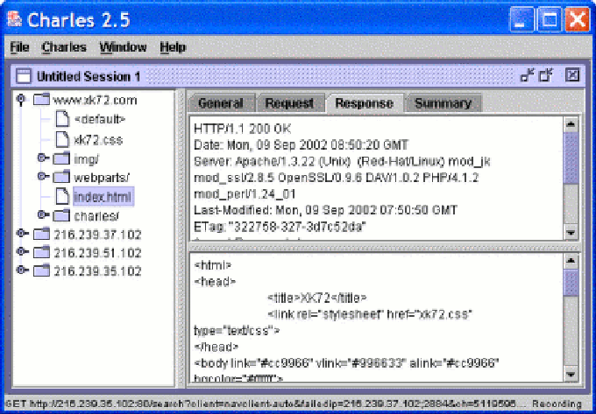
Task: Click the Charles application title bar icon
Action: pos(14,20)
